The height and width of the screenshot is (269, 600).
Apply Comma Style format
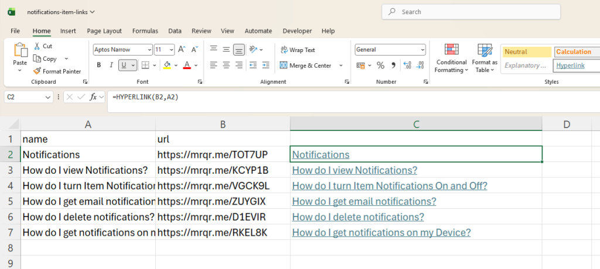click(x=393, y=65)
